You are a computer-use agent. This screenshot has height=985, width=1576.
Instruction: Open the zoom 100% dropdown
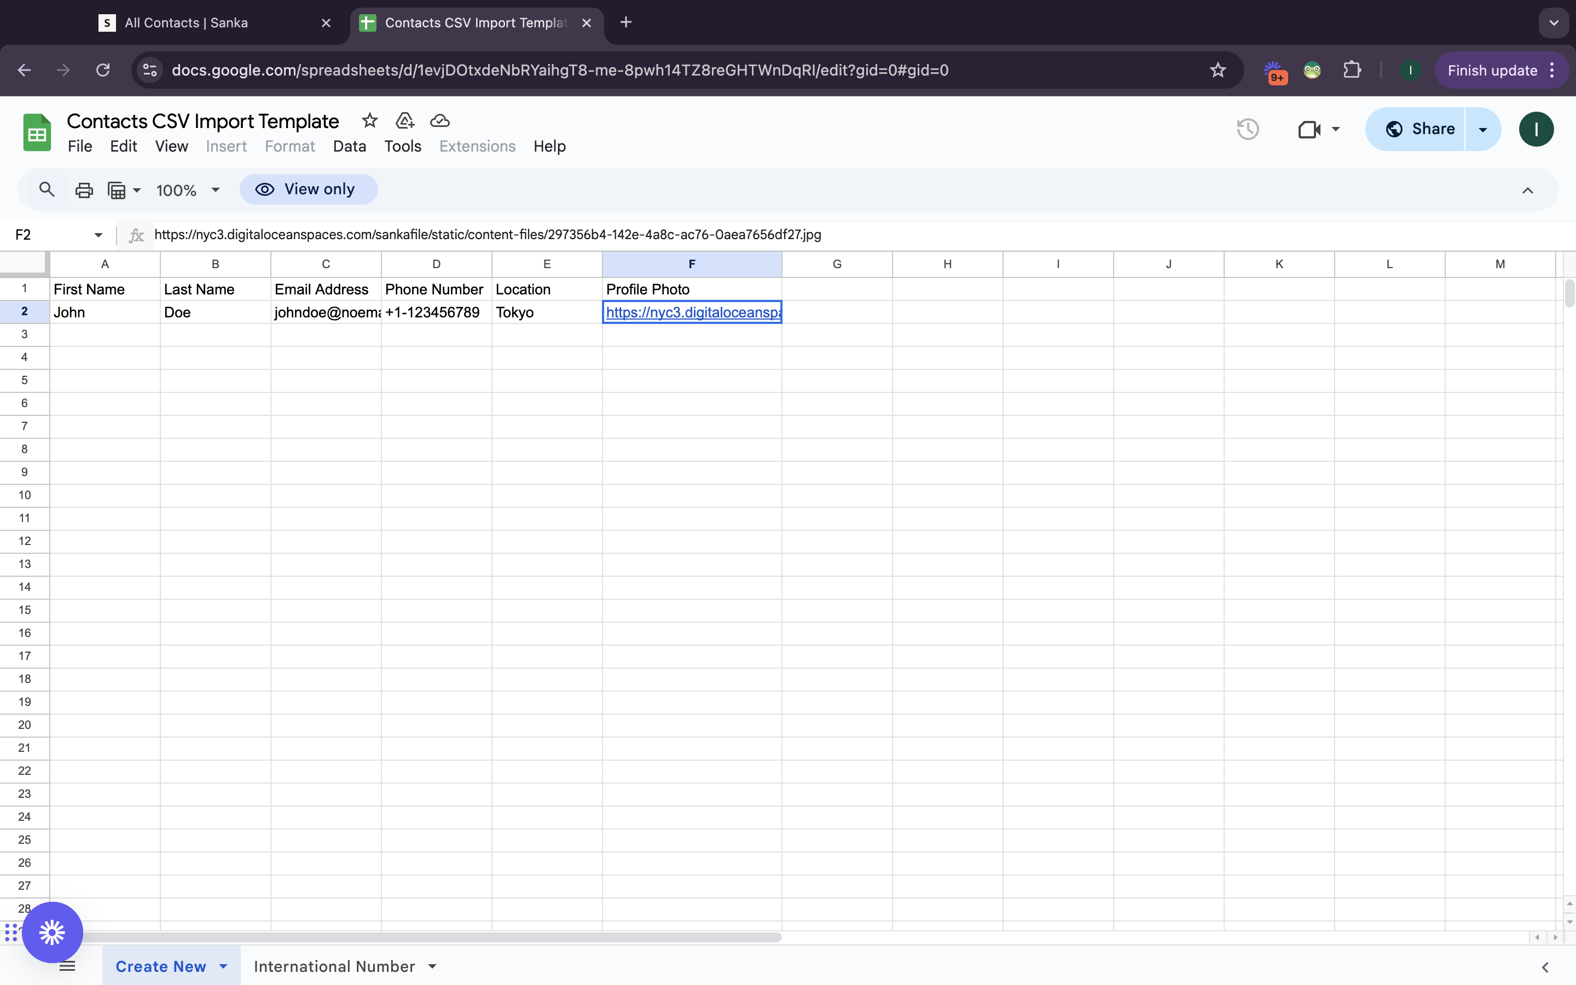click(188, 190)
